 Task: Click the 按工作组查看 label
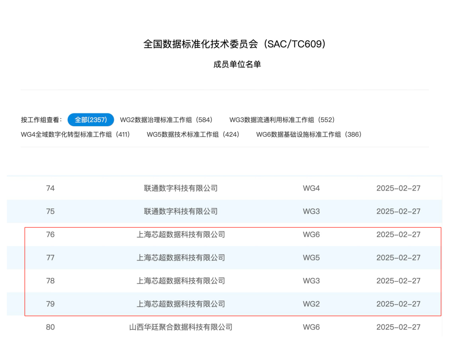[41, 120]
